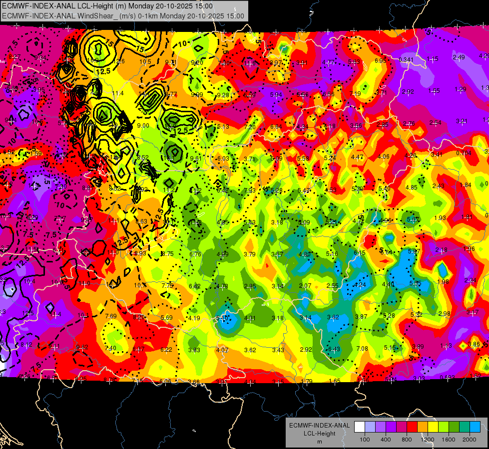Click the red legend swatch after 800
Image resolution: width=489 pixels, height=449 pixels.
coord(412,427)
